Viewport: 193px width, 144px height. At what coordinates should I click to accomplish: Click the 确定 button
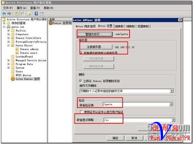pyautogui.click(x=115, y=138)
